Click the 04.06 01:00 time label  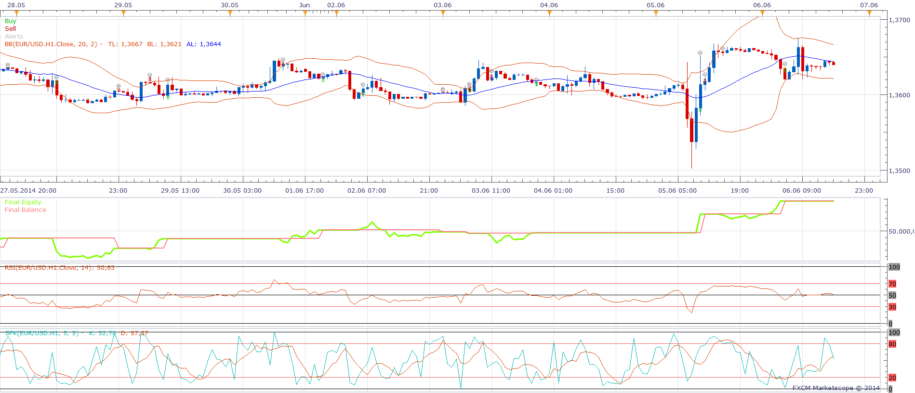[x=553, y=190]
